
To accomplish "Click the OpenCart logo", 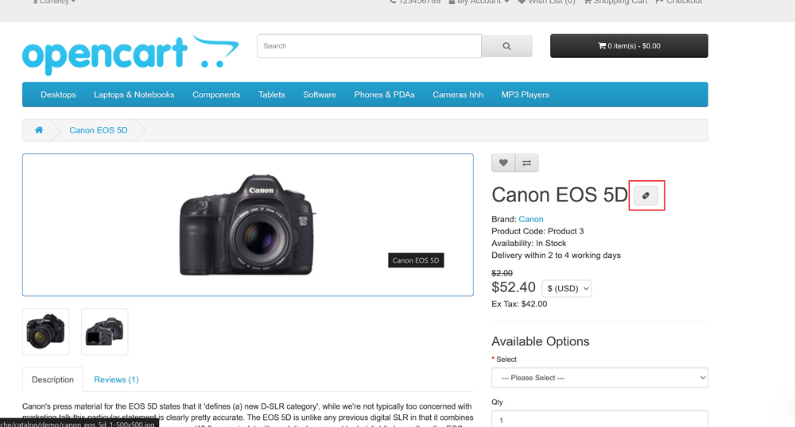I will (130, 54).
